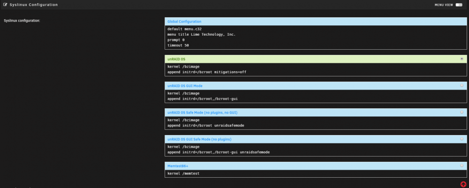Select the GUI Safe Mode (no plugins) radio

click(462, 139)
